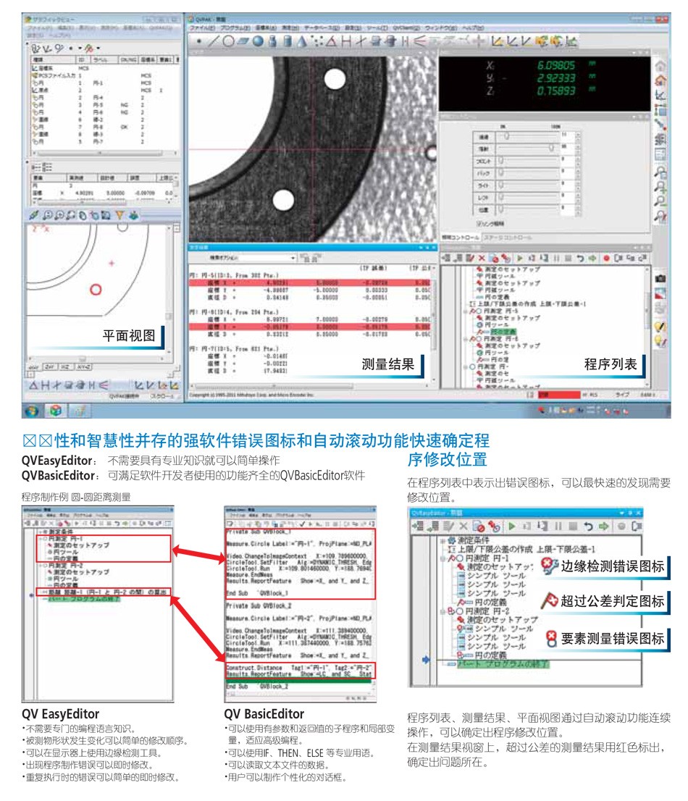Viewport: 688px width, 801px height.
Task: Click the undo arrow in program list toolbar
Action: click(581, 259)
